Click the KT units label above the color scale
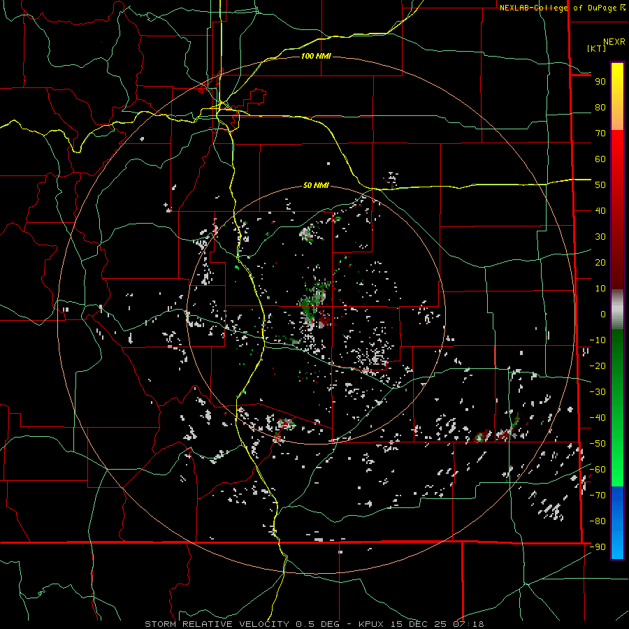The width and height of the screenshot is (629, 629). (x=597, y=48)
